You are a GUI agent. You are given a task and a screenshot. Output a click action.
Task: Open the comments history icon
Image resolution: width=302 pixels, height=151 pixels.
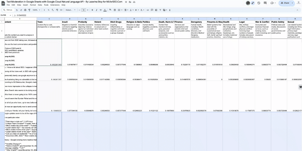[x=265, y=3]
